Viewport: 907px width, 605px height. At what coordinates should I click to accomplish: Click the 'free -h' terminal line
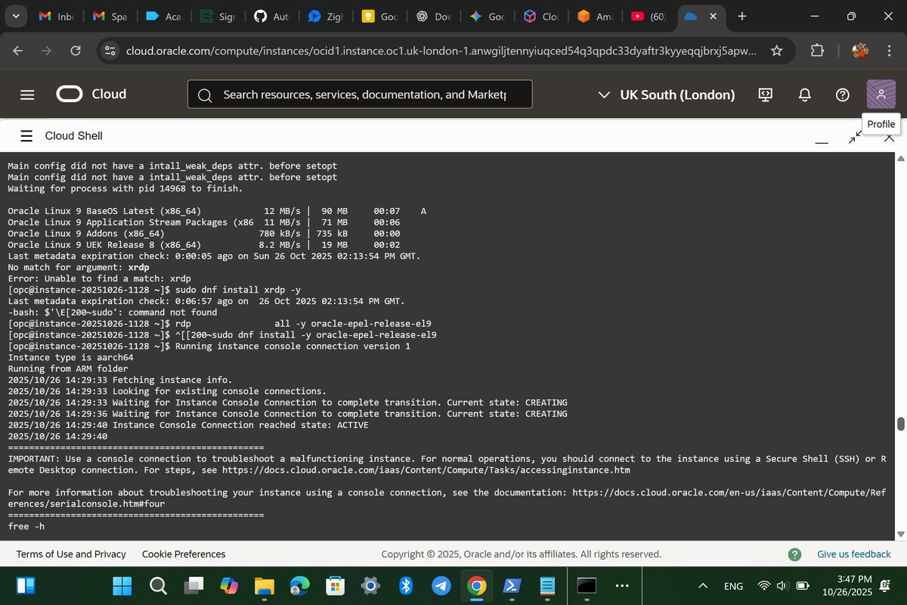tap(26, 526)
